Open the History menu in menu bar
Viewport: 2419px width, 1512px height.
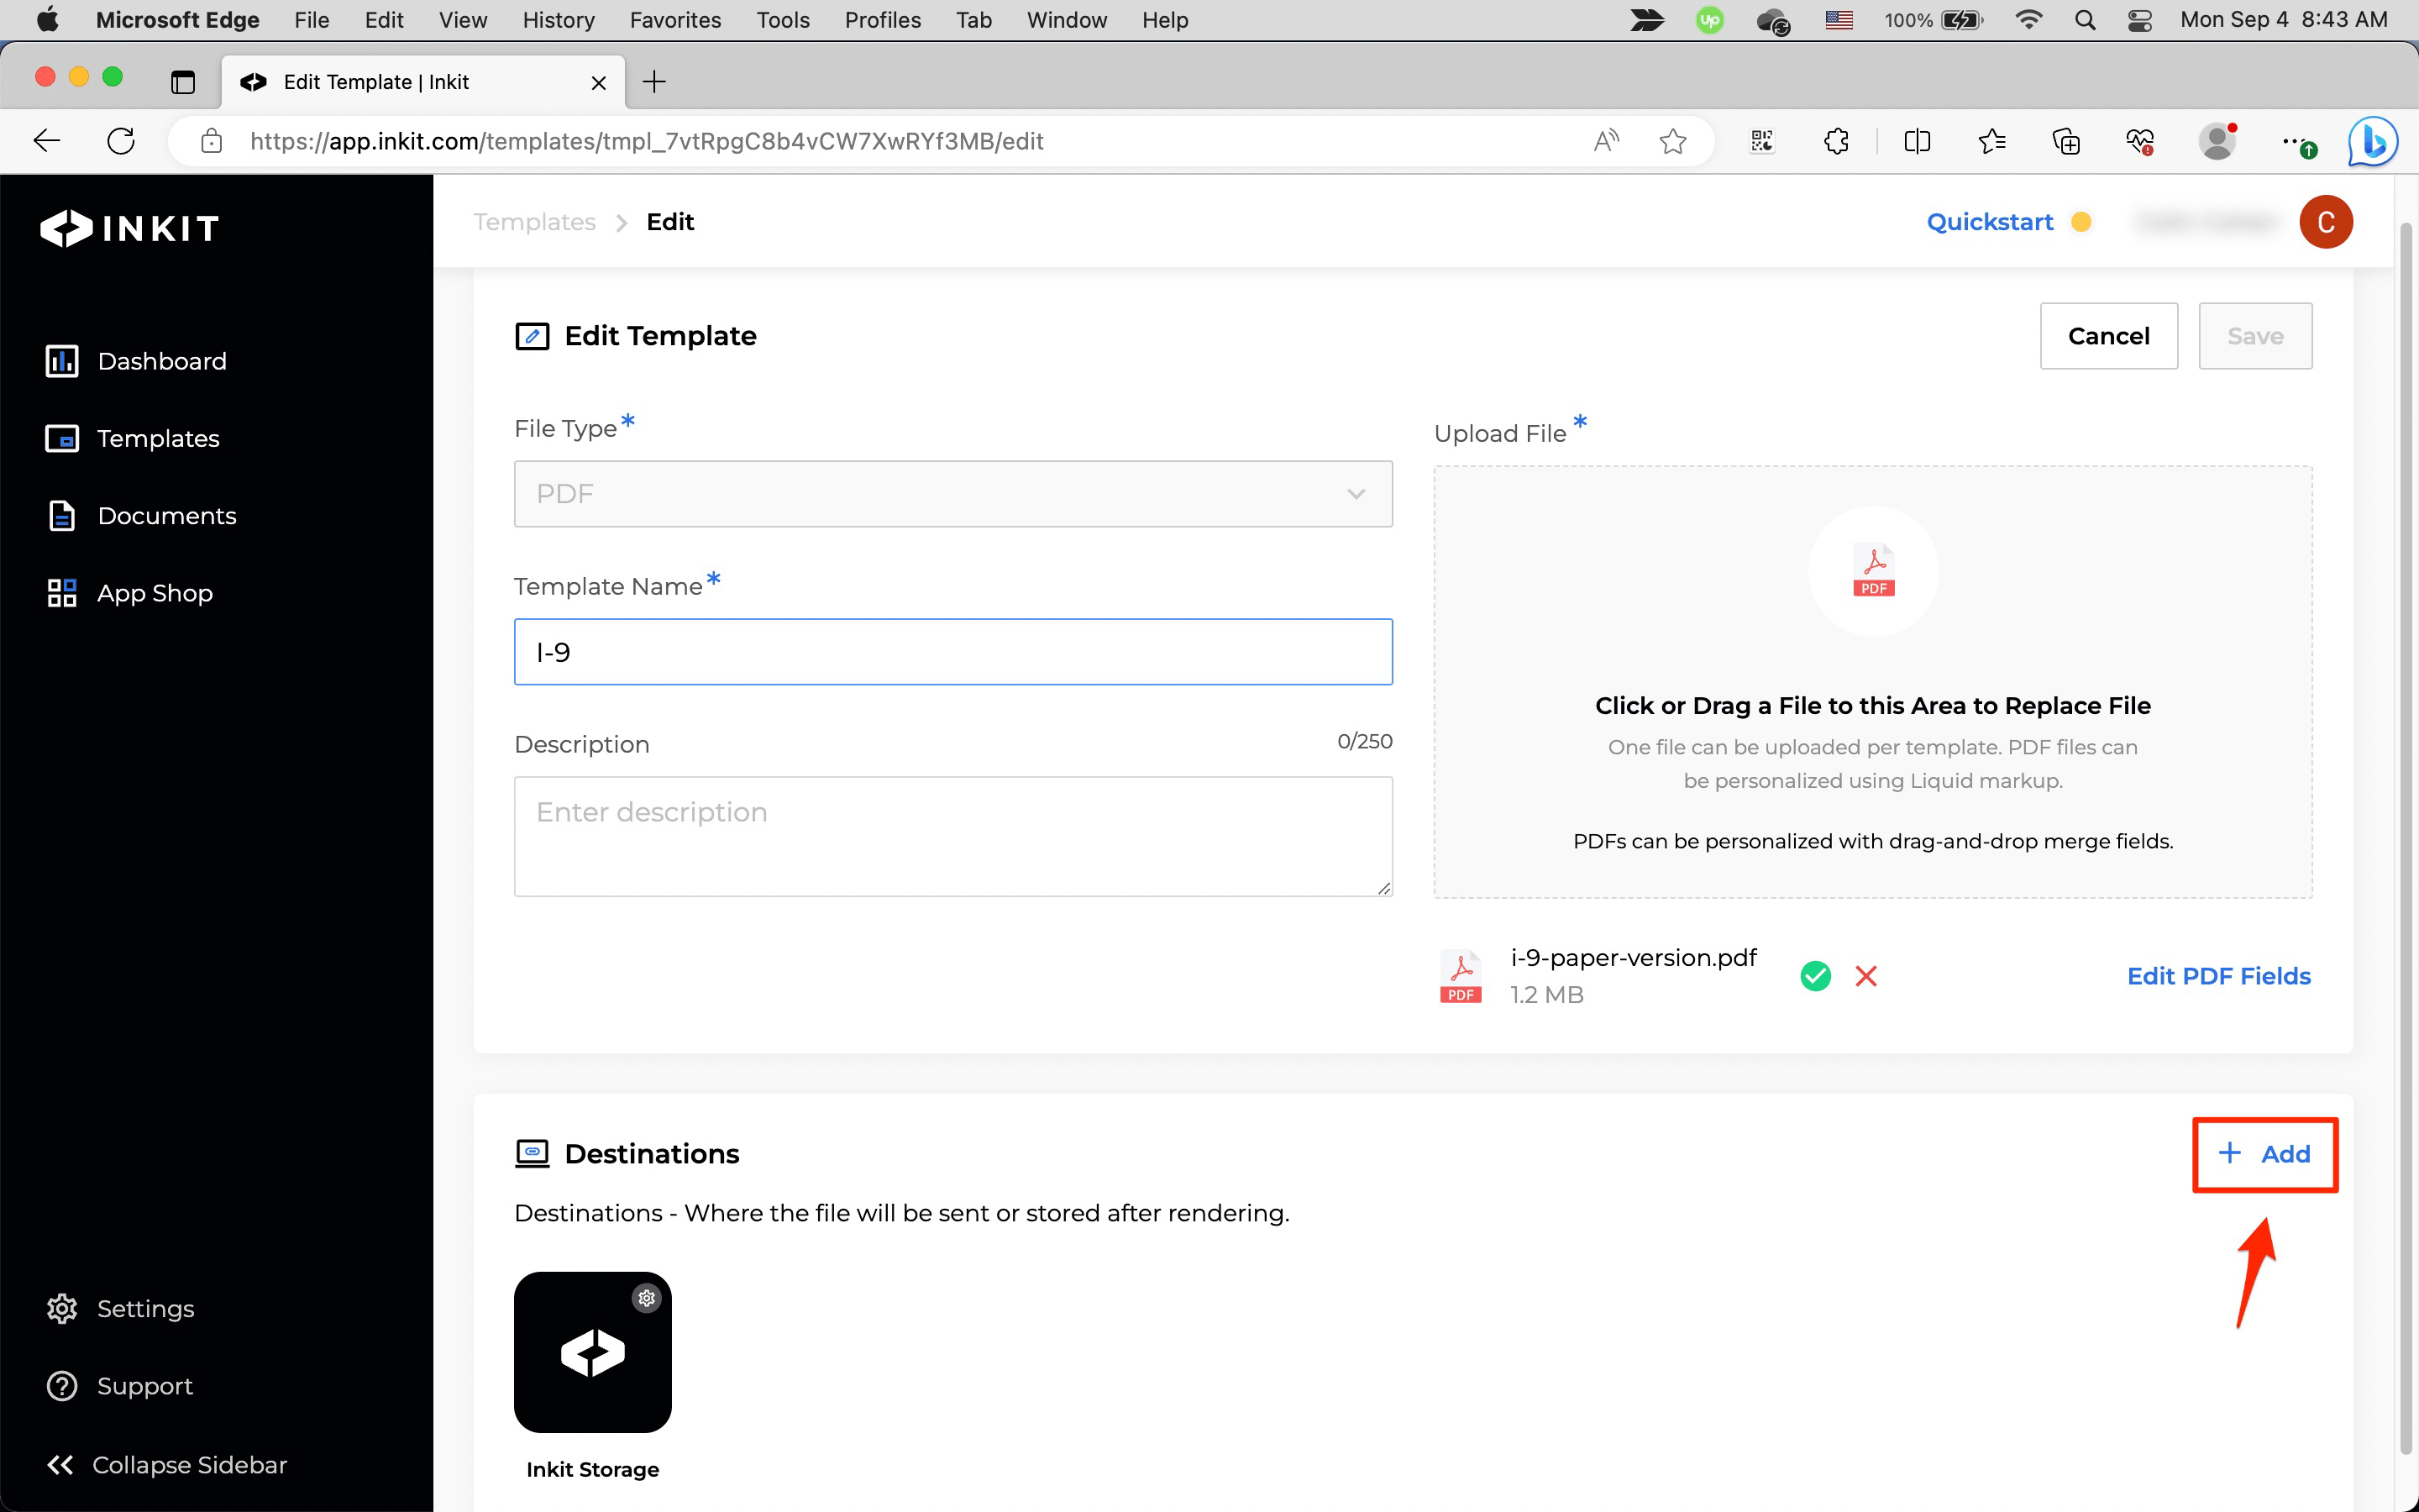pos(558,20)
